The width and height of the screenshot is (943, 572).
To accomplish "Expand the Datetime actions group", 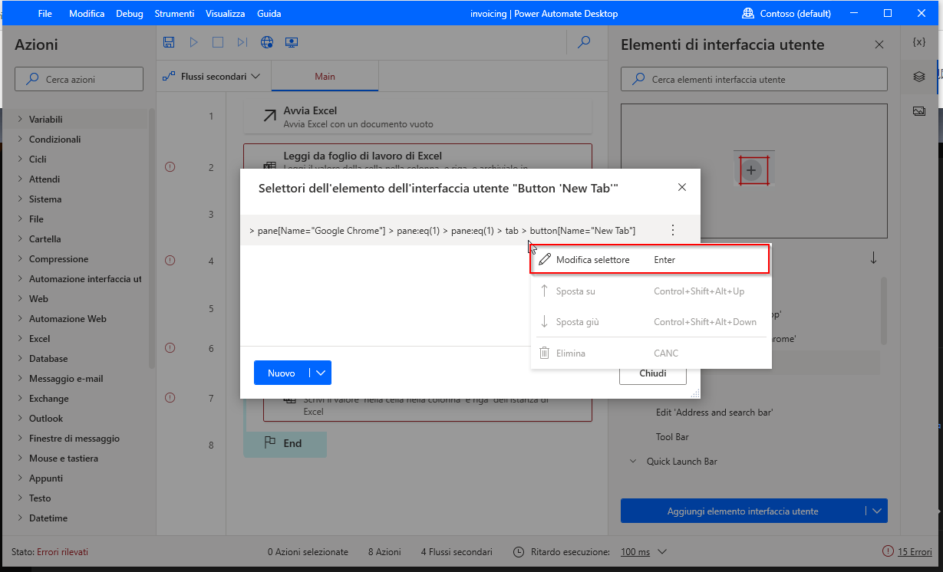I will (x=20, y=518).
